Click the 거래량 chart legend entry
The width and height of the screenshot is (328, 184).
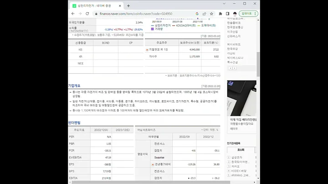157,29
